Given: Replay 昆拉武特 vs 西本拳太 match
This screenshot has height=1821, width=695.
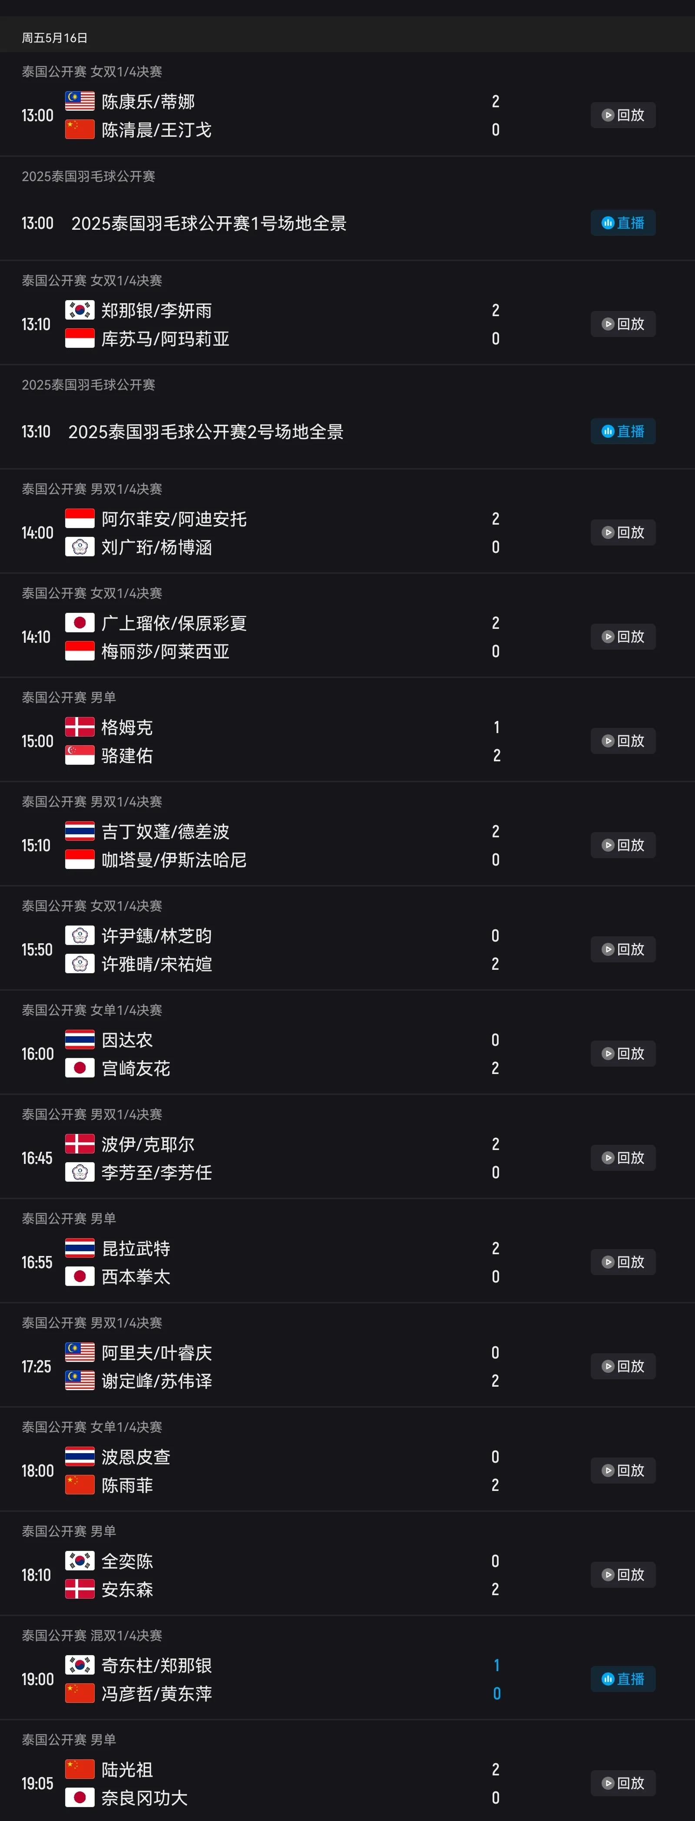Looking at the screenshot, I should (623, 1262).
